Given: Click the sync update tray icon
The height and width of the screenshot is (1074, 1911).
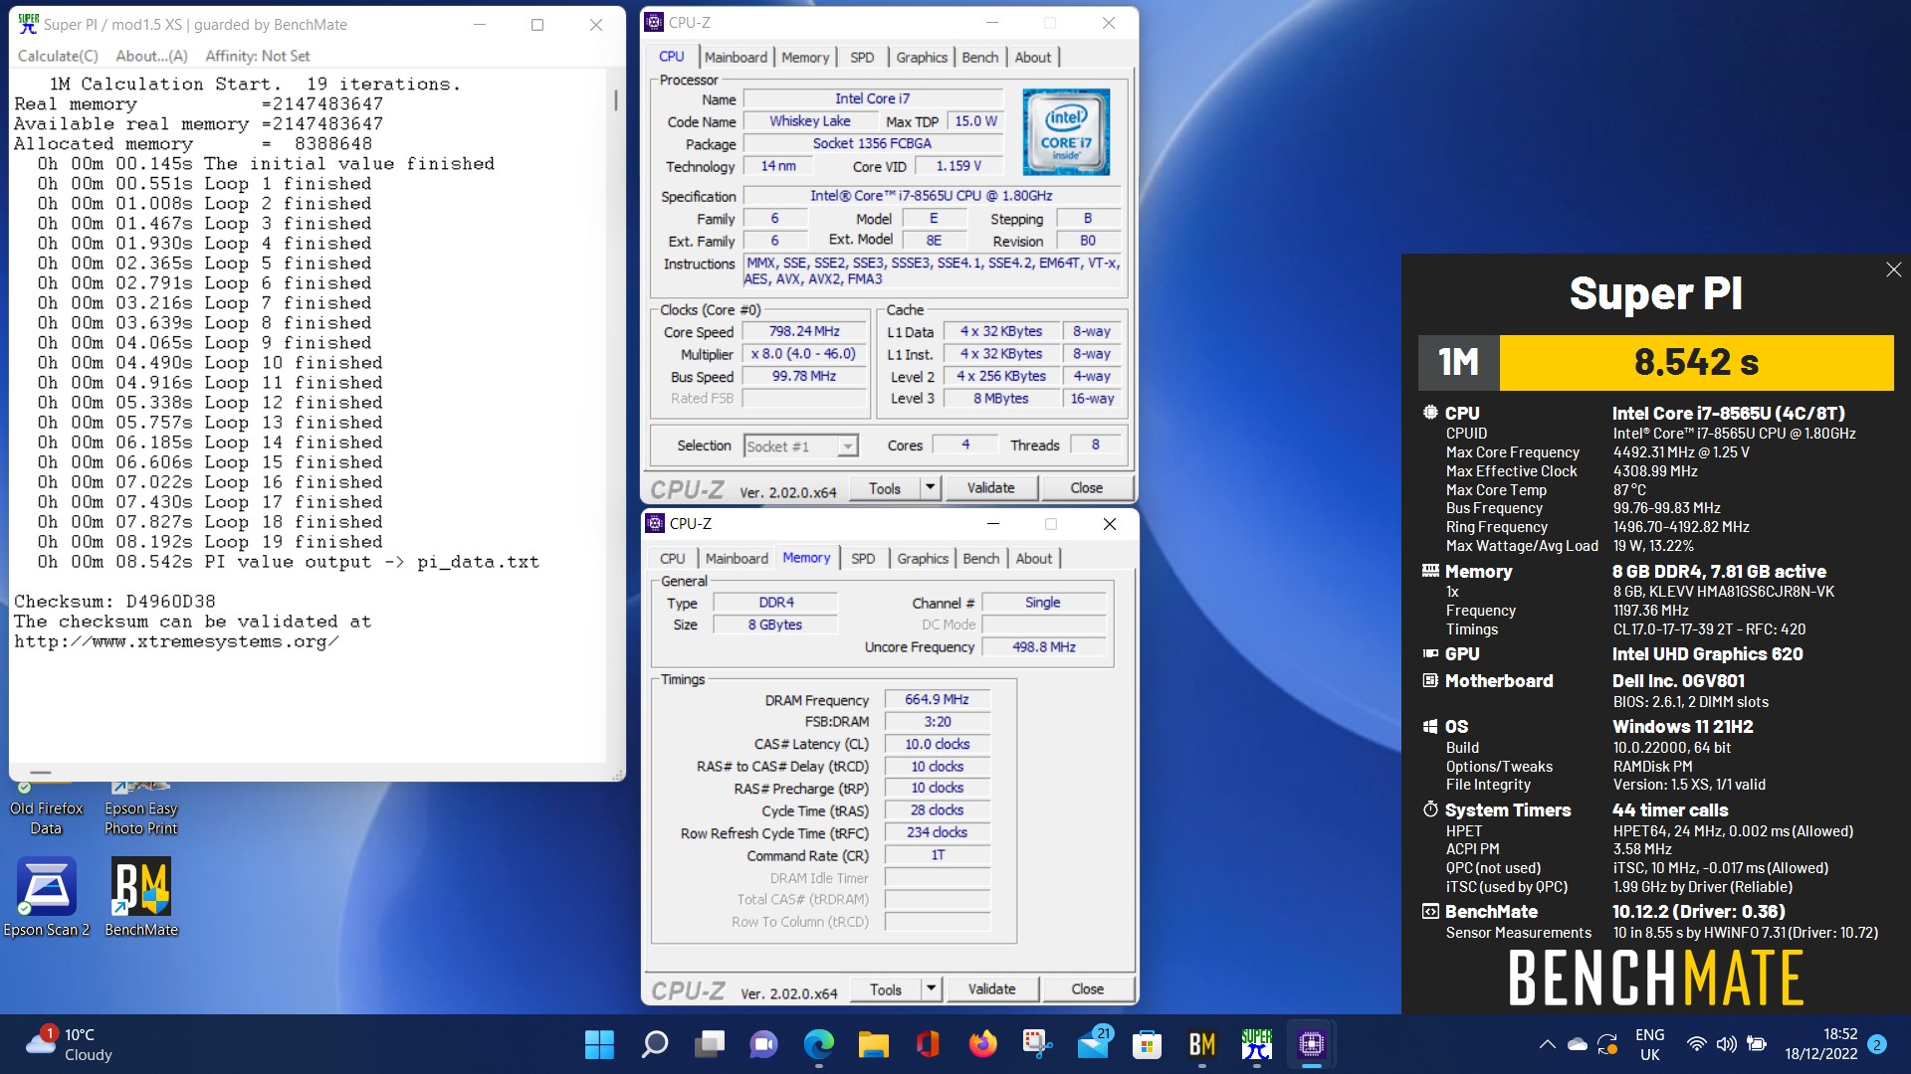Looking at the screenshot, I should [x=1607, y=1044].
